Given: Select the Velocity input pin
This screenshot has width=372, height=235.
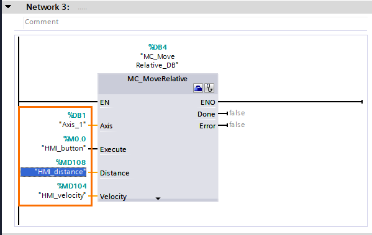Looking at the screenshot, I should pos(113,197).
